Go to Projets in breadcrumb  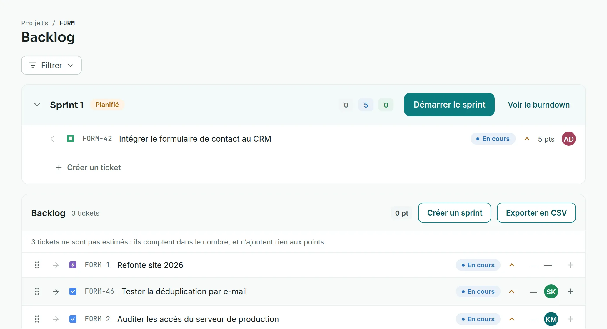35,23
